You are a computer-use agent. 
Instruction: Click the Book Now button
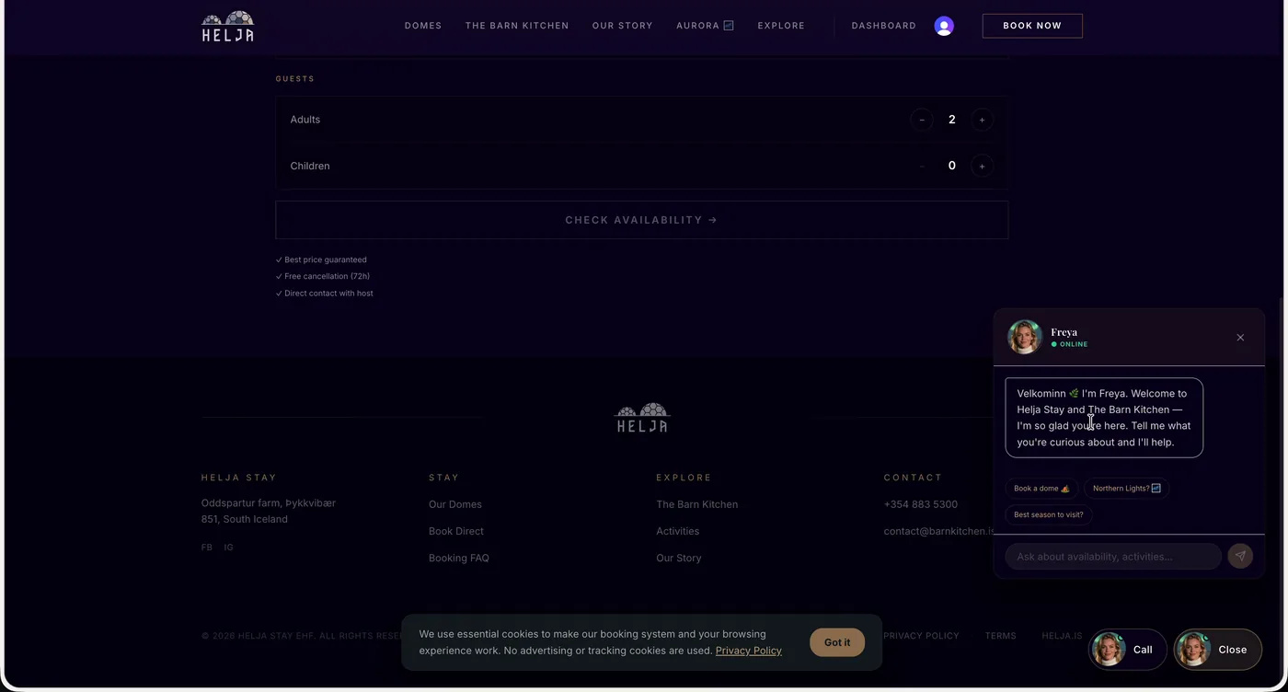1032,26
